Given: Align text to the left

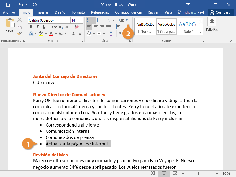Looking at the screenshot, I should coord(89,27).
